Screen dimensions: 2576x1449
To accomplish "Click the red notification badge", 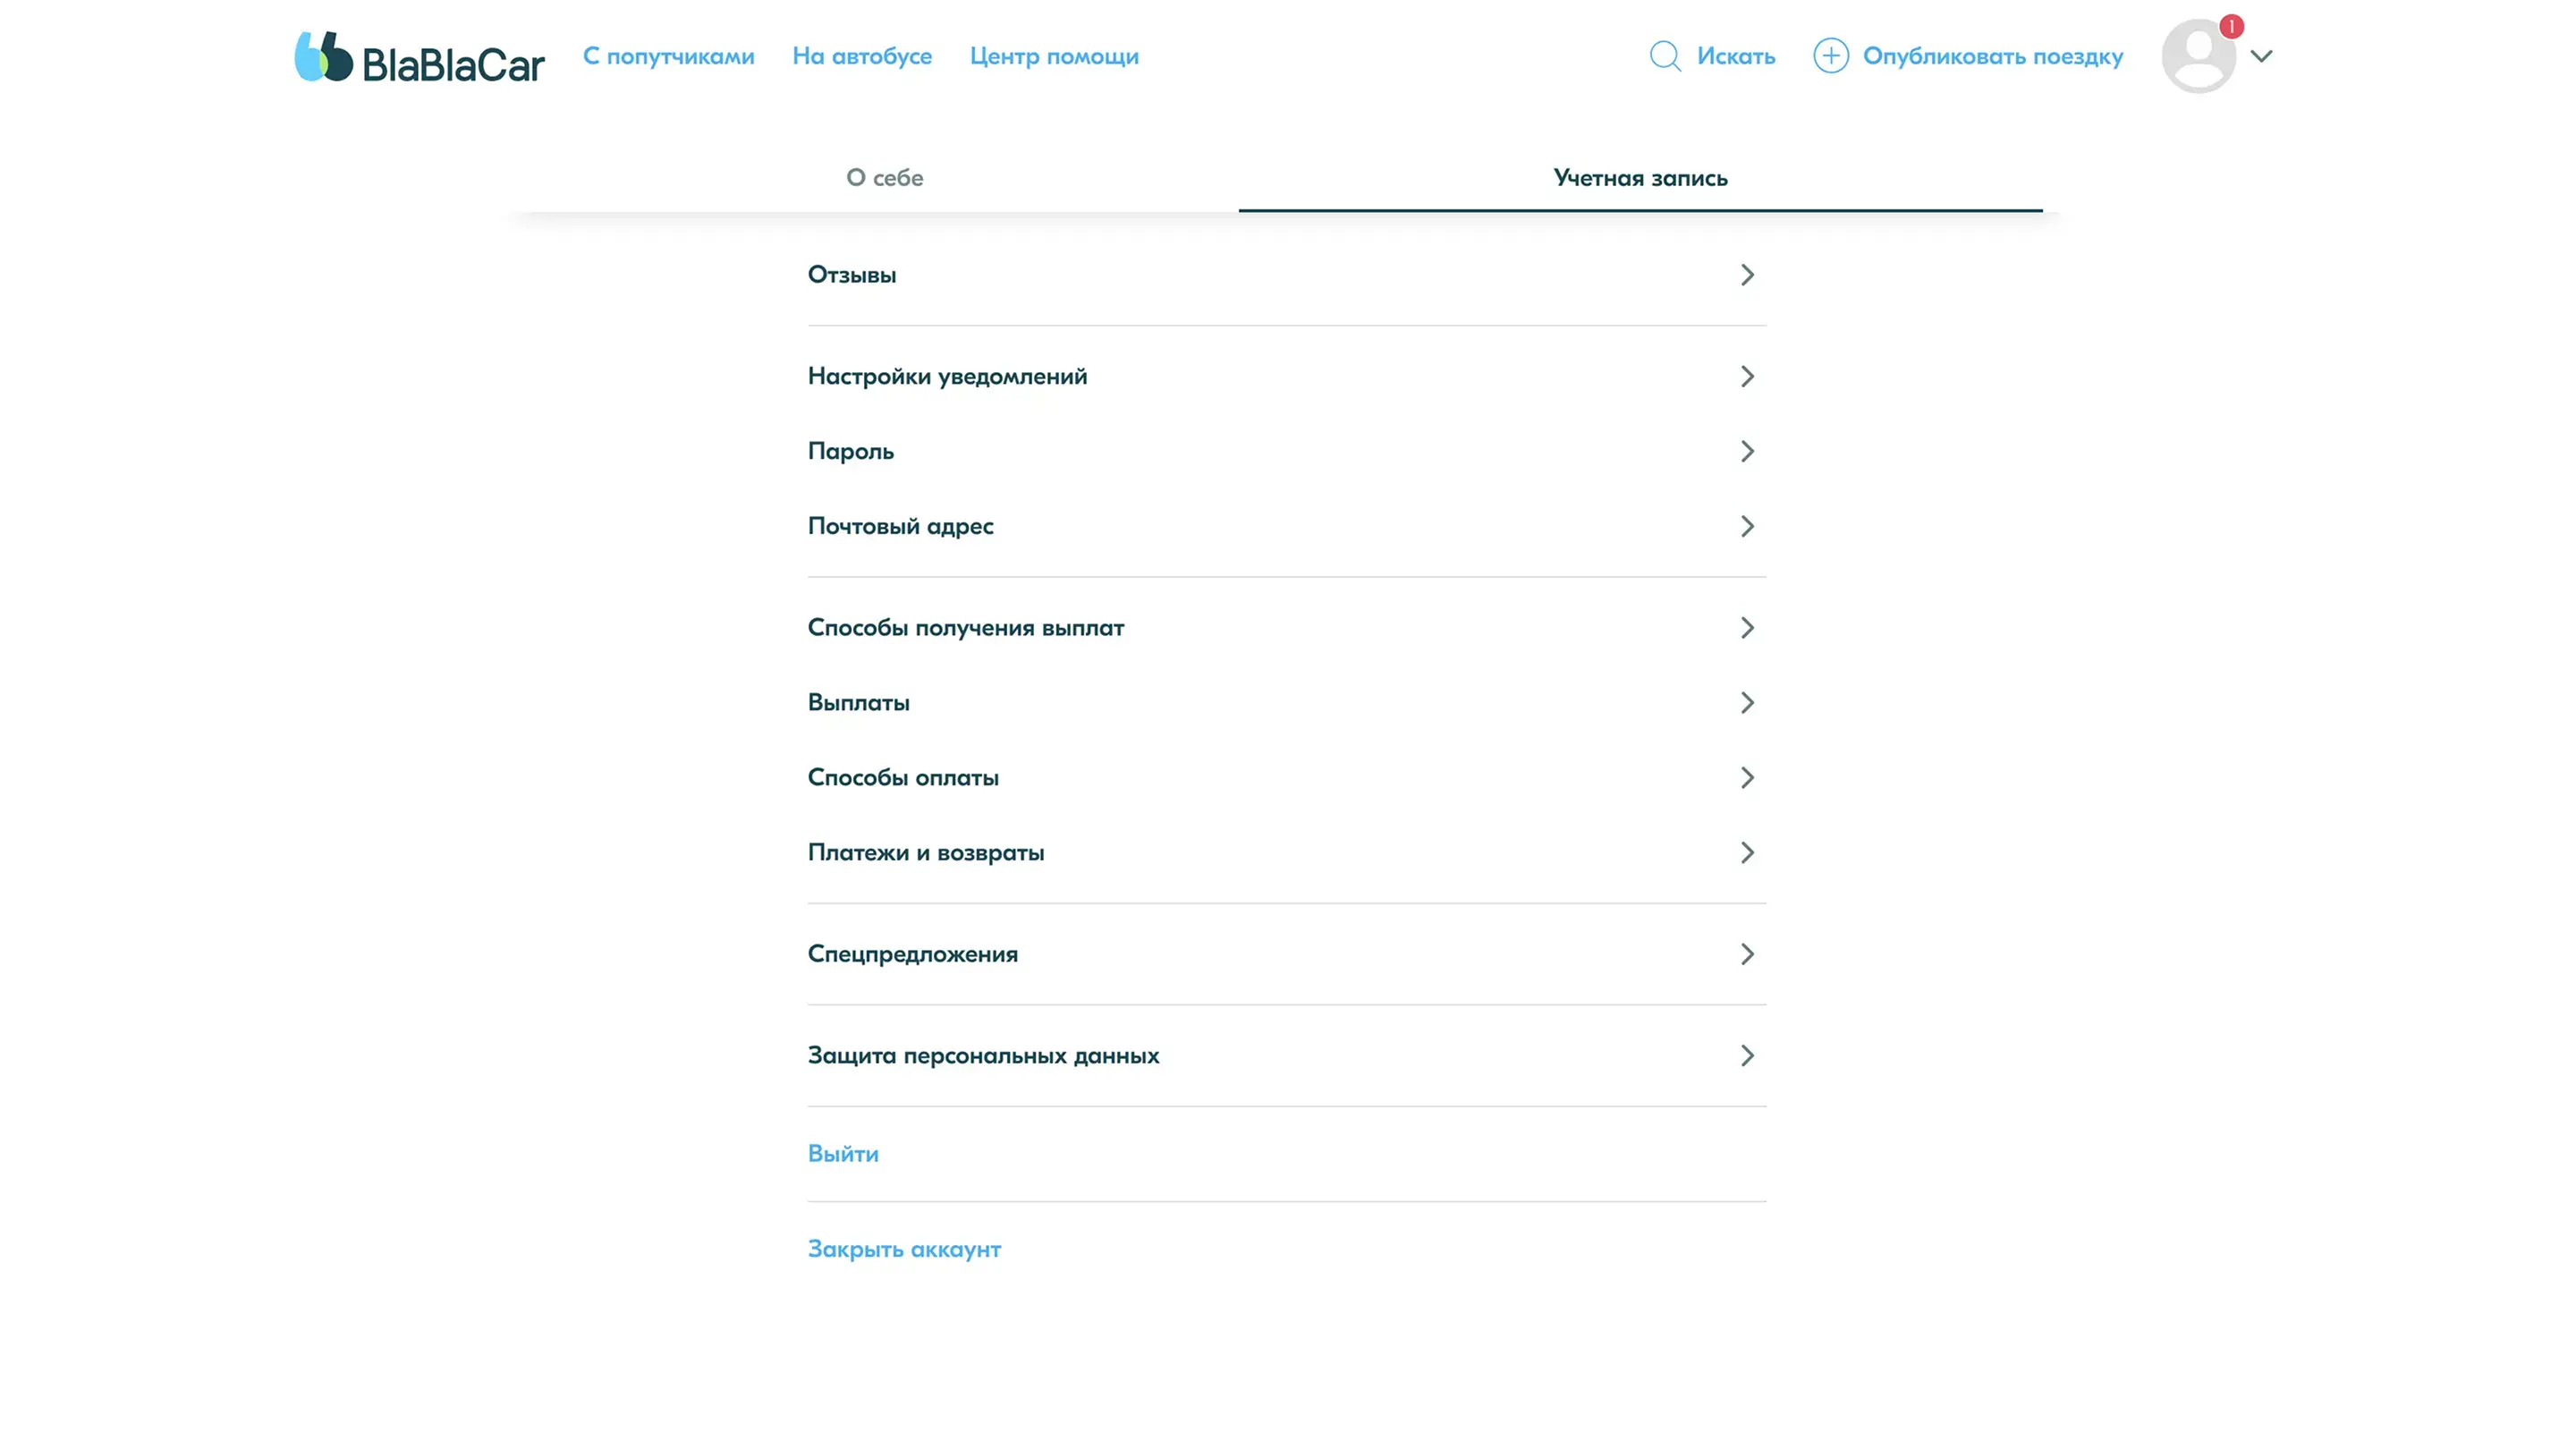I will (2231, 27).
